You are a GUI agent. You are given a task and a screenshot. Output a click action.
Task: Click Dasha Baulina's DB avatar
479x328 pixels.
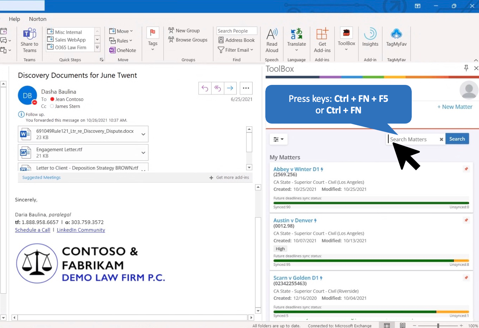[27, 95]
